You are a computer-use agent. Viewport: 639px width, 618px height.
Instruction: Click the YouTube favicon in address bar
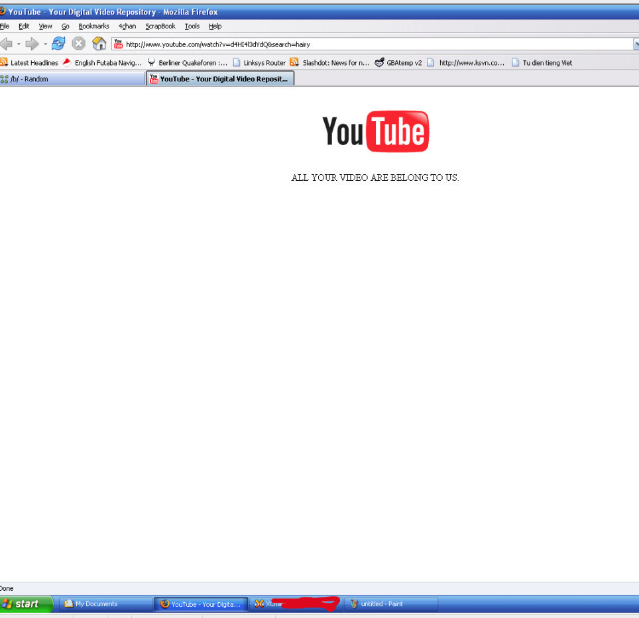click(x=118, y=44)
